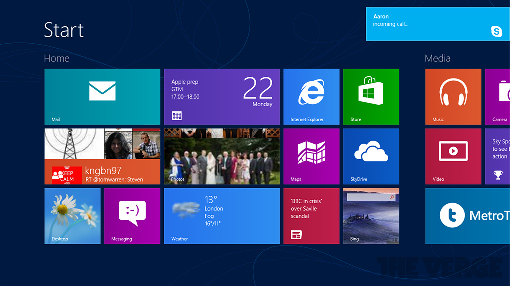Click the Keep Calm avatar on People tile
The height and width of the screenshot is (286, 510).
coord(67,175)
